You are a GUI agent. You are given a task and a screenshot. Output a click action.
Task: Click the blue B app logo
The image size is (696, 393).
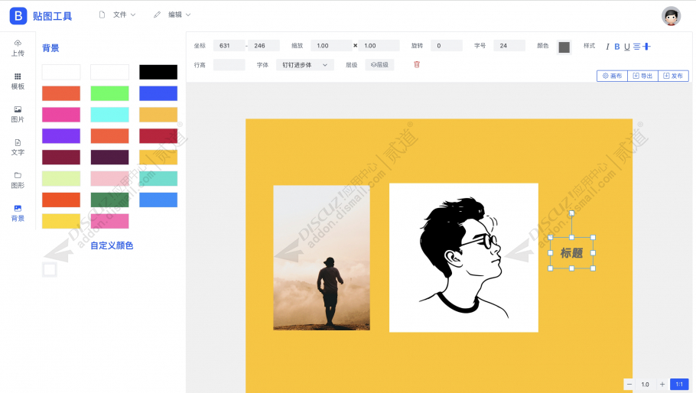tap(18, 16)
